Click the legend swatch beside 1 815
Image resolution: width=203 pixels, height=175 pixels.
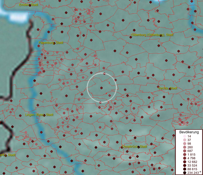click(x=185, y=155)
